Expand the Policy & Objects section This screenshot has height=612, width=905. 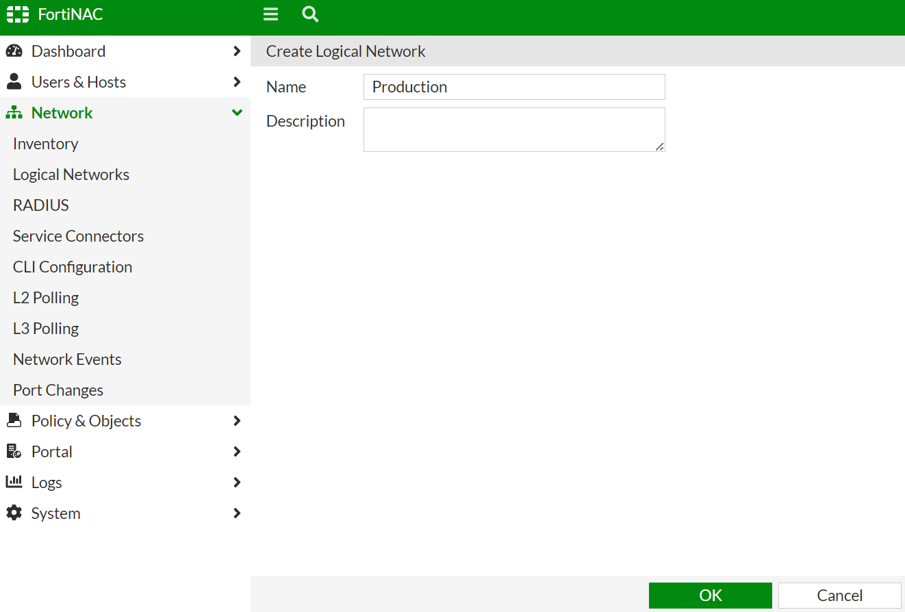pos(237,420)
